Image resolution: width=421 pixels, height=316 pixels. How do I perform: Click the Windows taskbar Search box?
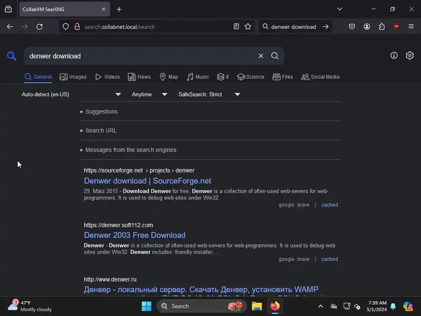point(201,306)
